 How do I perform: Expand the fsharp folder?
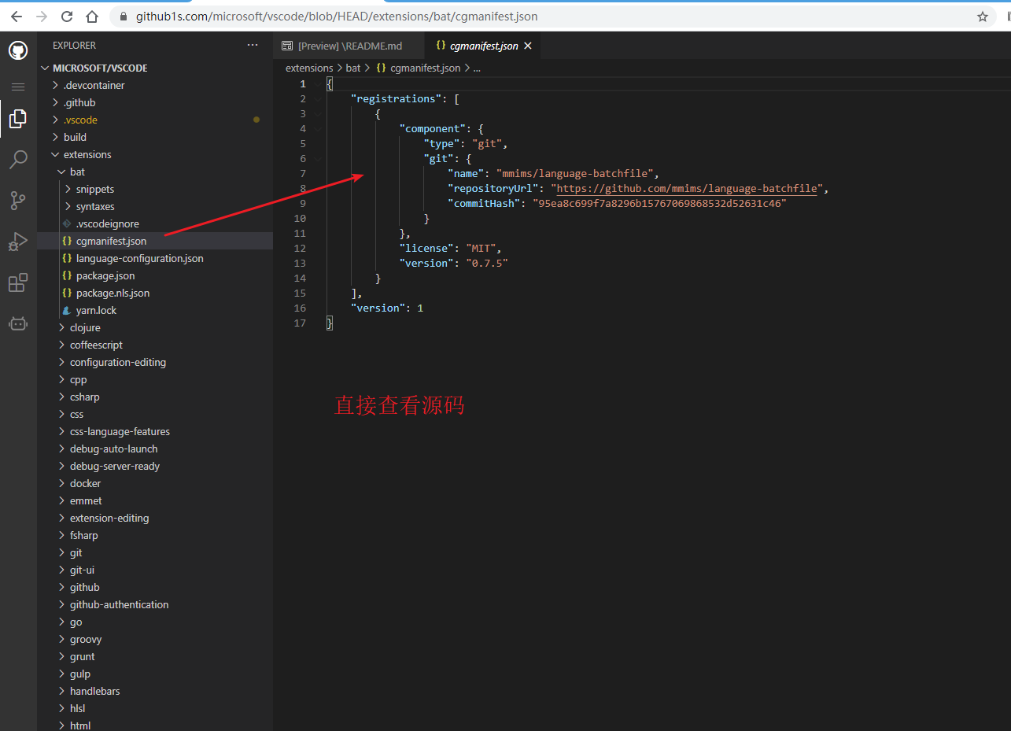click(x=155, y=535)
